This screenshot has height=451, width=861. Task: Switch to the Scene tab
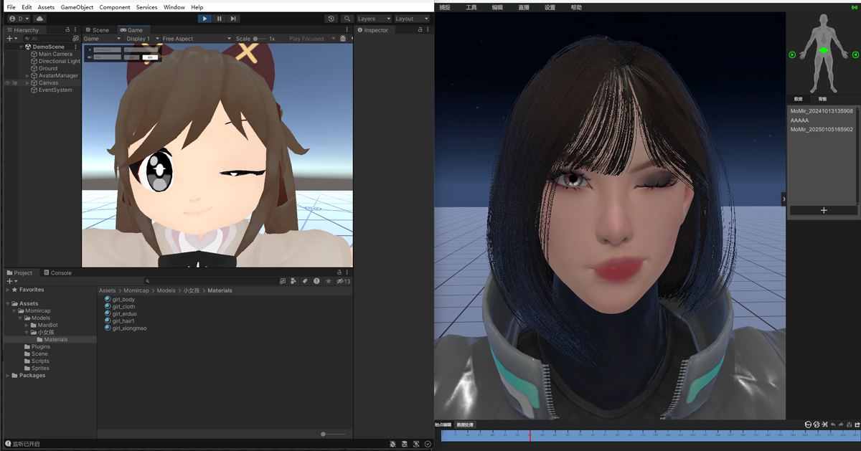click(x=97, y=30)
